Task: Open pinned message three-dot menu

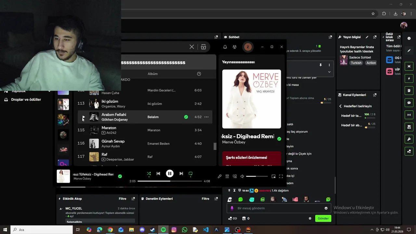Action: pyautogui.click(x=329, y=65)
